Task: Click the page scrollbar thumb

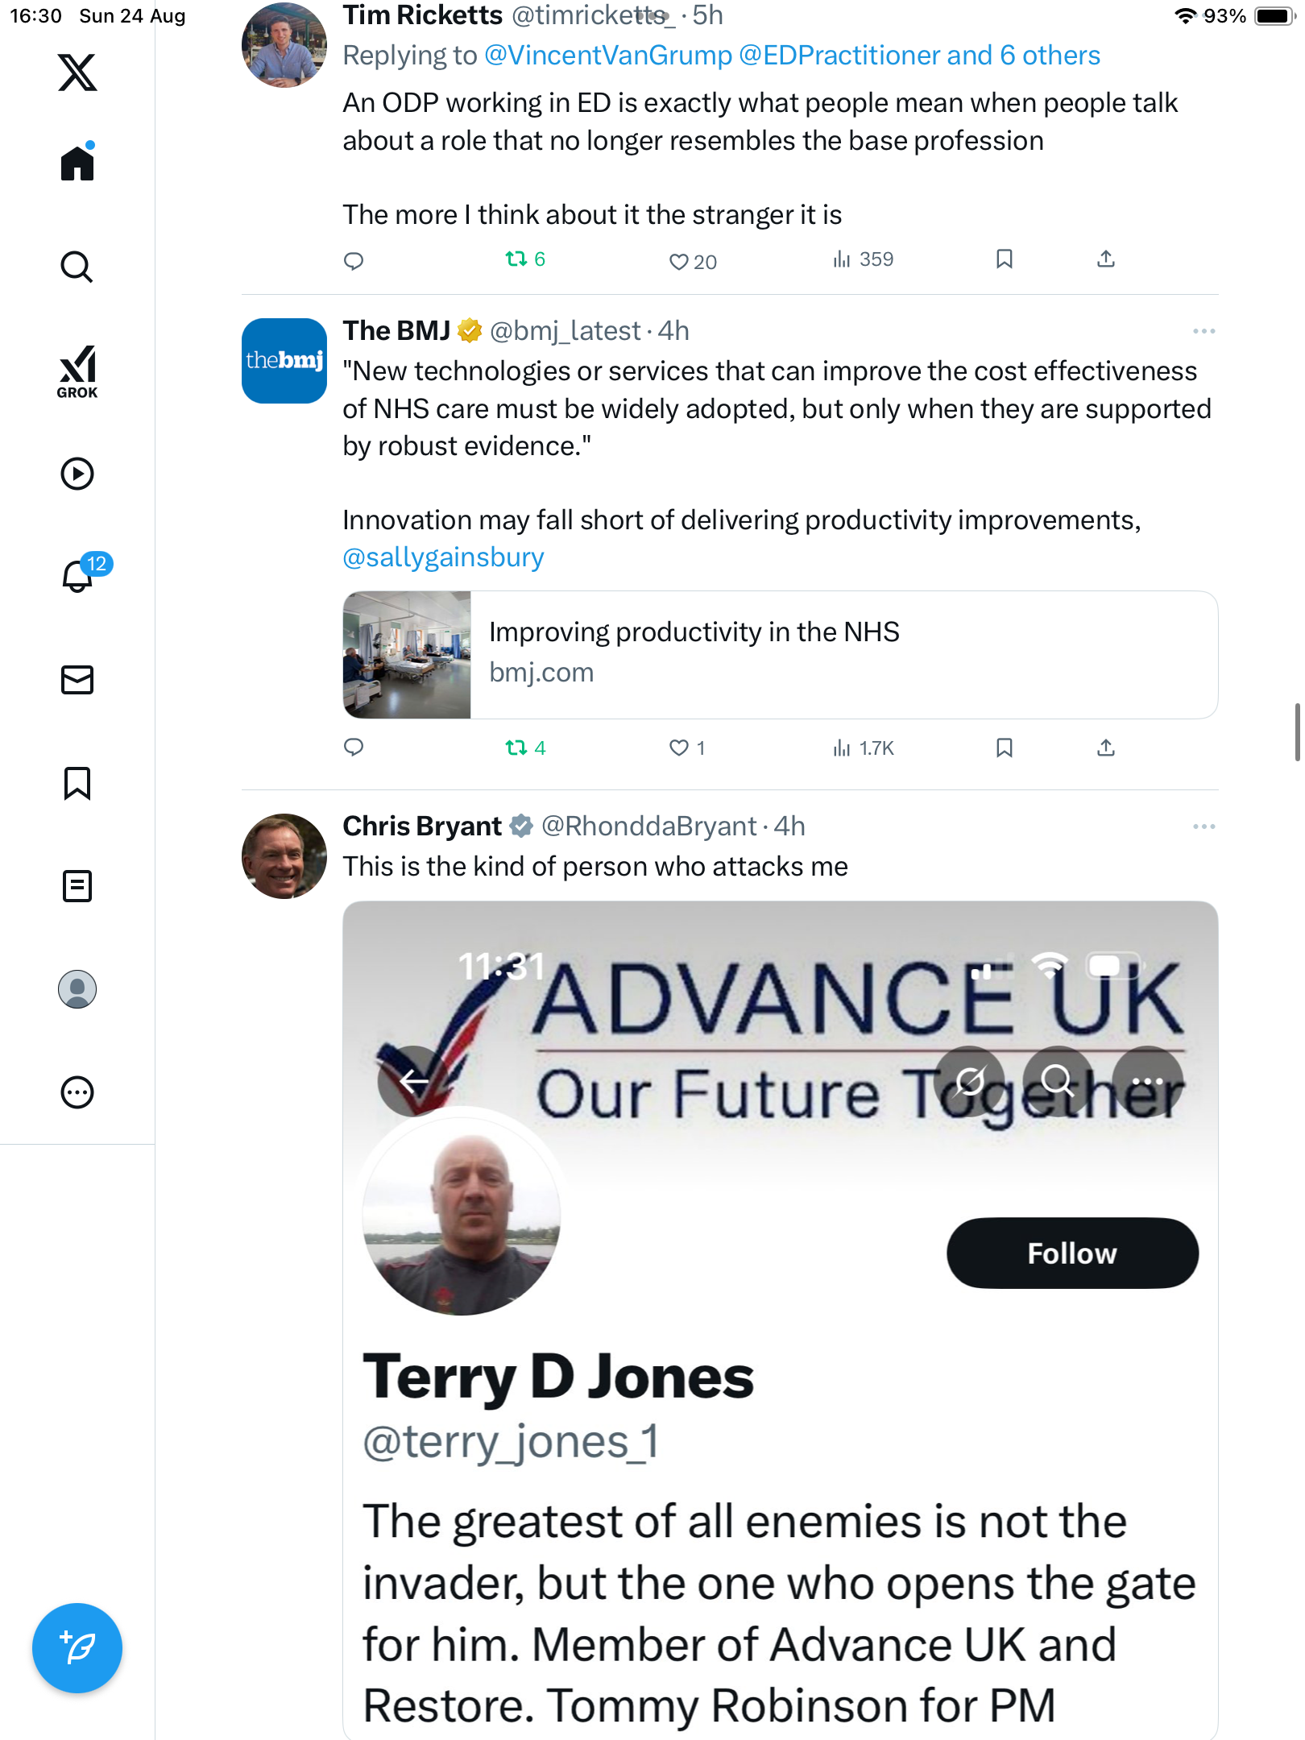Action: click(1297, 731)
